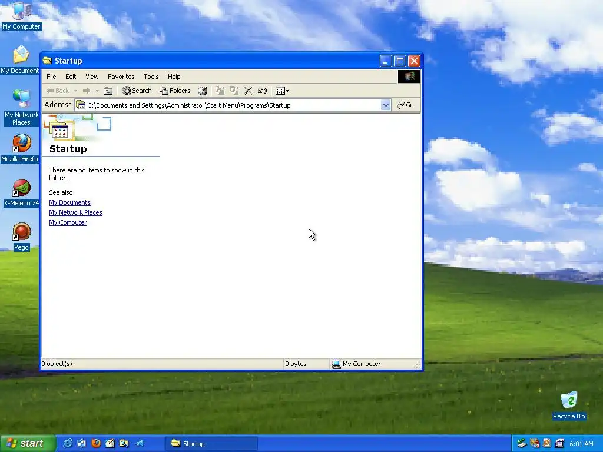Click the blue bird Quick Launch icon
The image size is (603, 452).
point(139,444)
